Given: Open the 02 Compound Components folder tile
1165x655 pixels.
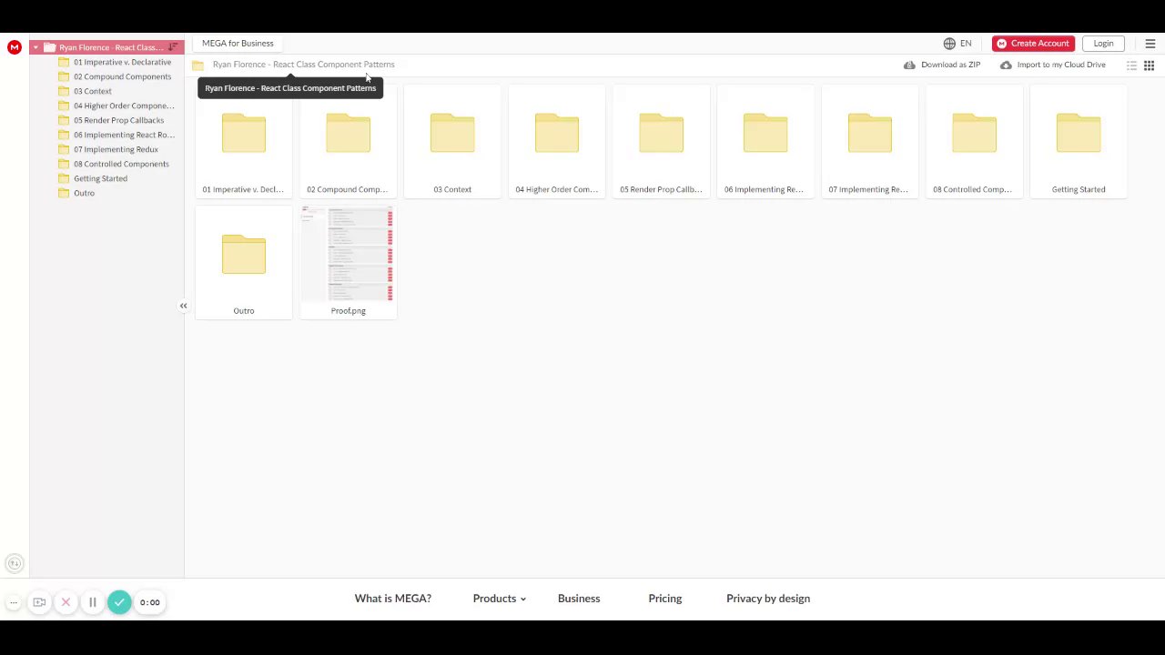Looking at the screenshot, I should pos(348,142).
